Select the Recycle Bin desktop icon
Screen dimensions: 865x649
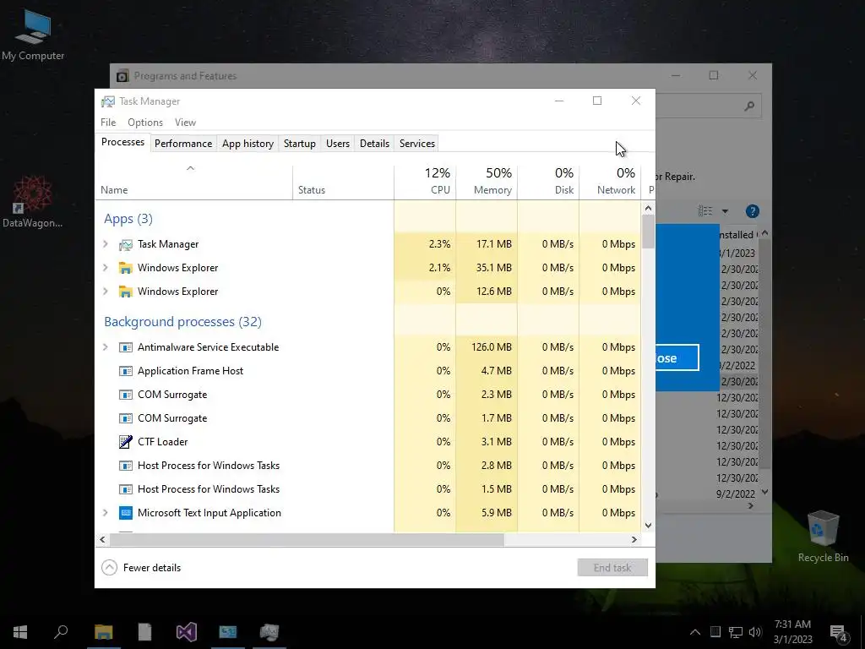(x=823, y=529)
